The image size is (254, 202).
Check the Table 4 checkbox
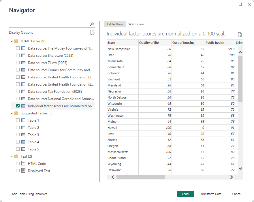(18, 142)
